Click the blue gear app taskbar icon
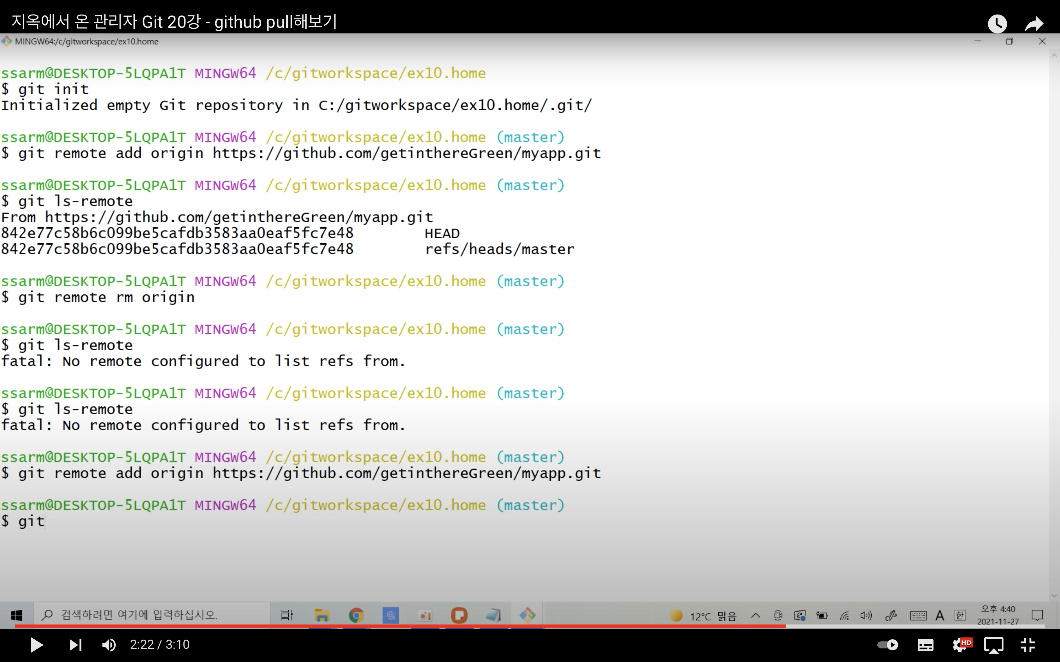This screenshot has height=662, width=1060. point(391,615)
